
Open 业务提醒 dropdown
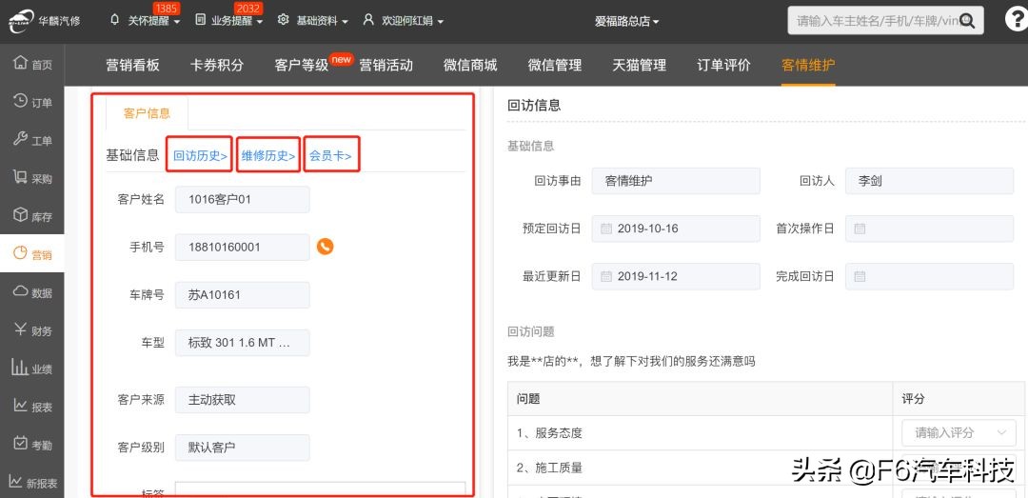click(x=228, y=20)
